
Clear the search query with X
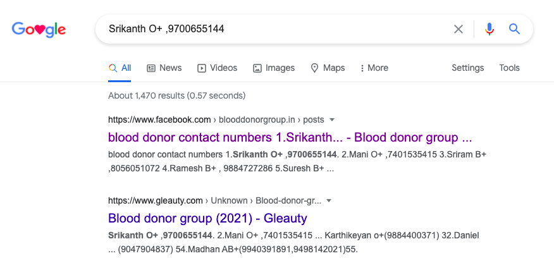tap(459, 29)
